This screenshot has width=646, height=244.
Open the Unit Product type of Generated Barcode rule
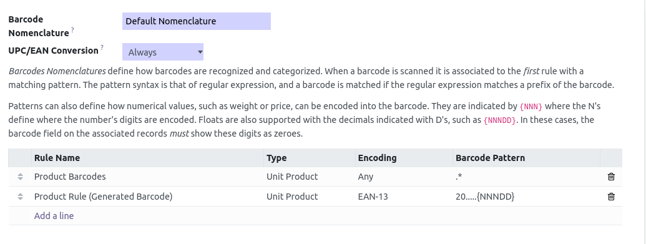pyautogui.click(x=310, y=196)
